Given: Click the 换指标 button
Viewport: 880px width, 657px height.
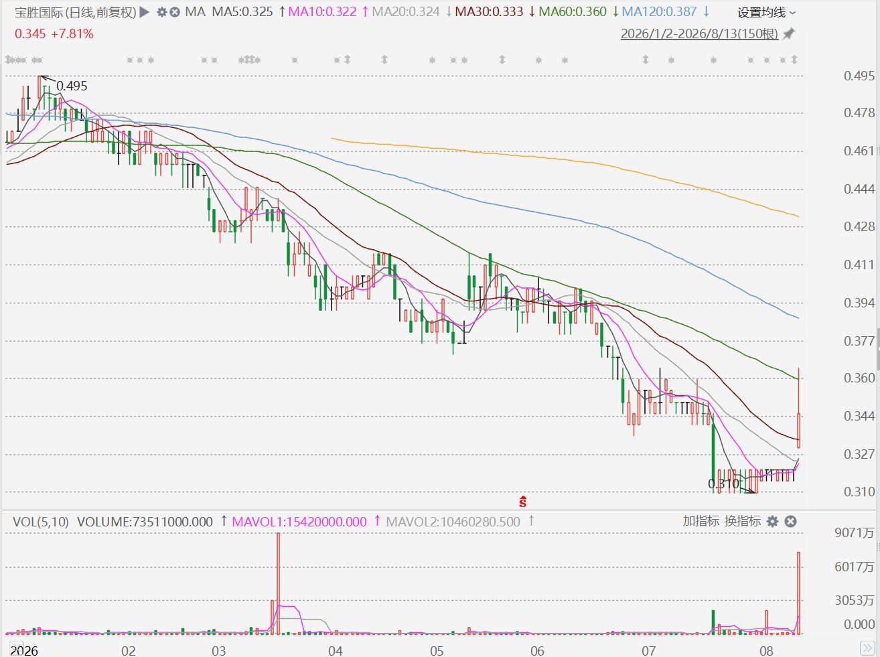Looking at the screenshot, I should [x=743, y=521].
